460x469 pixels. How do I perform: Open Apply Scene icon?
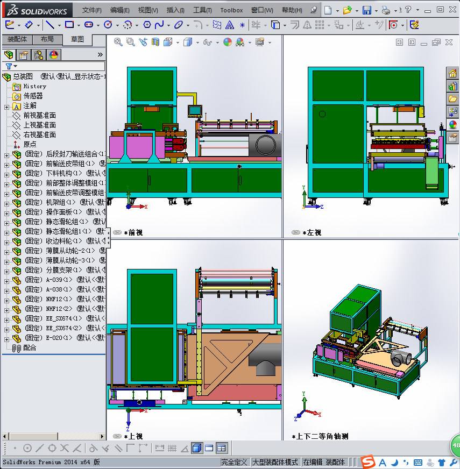tap(240, 42)
